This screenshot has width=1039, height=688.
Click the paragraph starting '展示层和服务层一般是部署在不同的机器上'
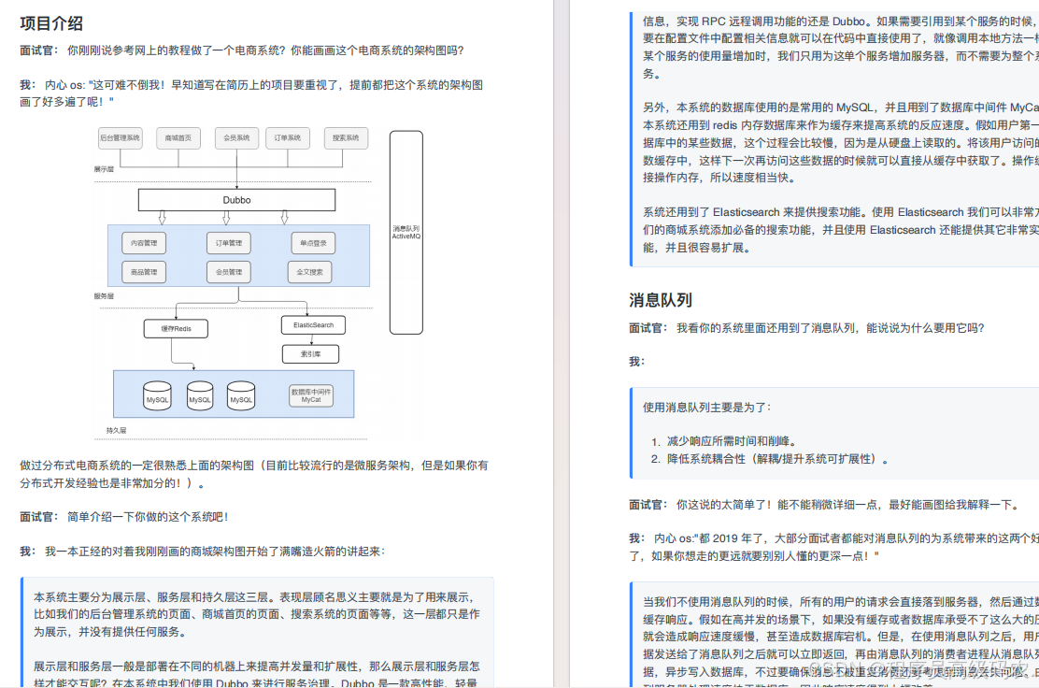coord(257,674)
